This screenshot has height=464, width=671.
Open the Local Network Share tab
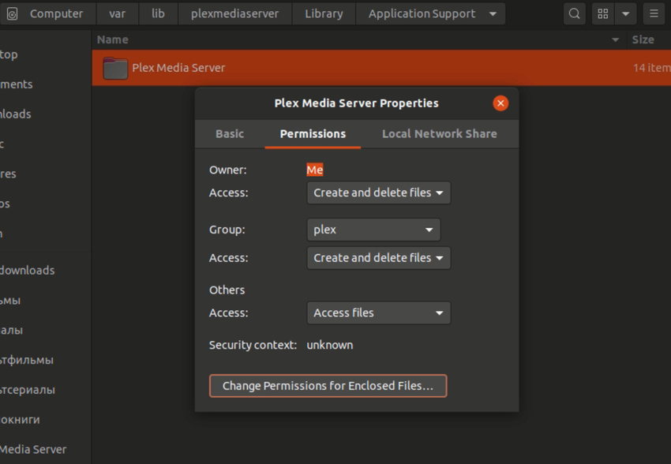[x=440, y=134]
